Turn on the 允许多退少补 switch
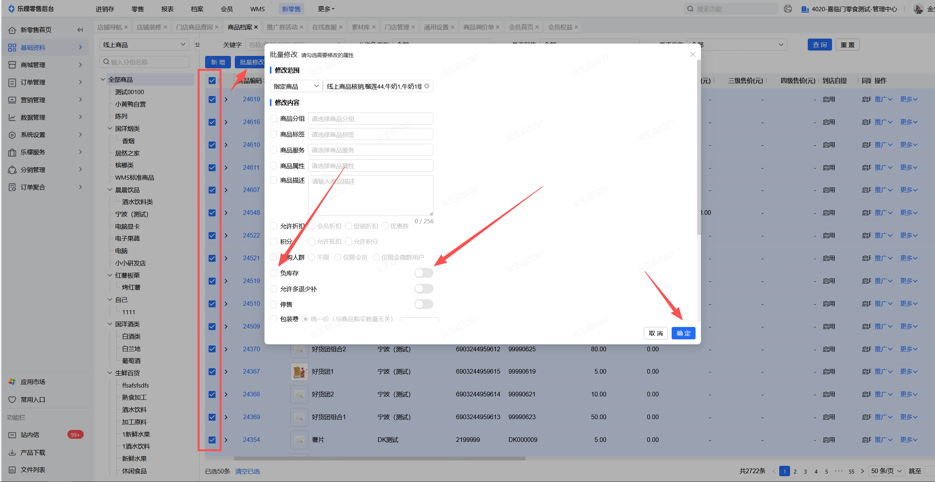This screenshot has height=482, width=935. coord(423,288)
